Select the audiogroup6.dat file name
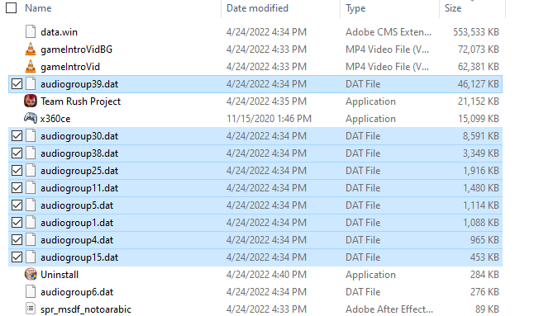The width and height of the screenshot is (553, 316). click(x=77, y=292)
